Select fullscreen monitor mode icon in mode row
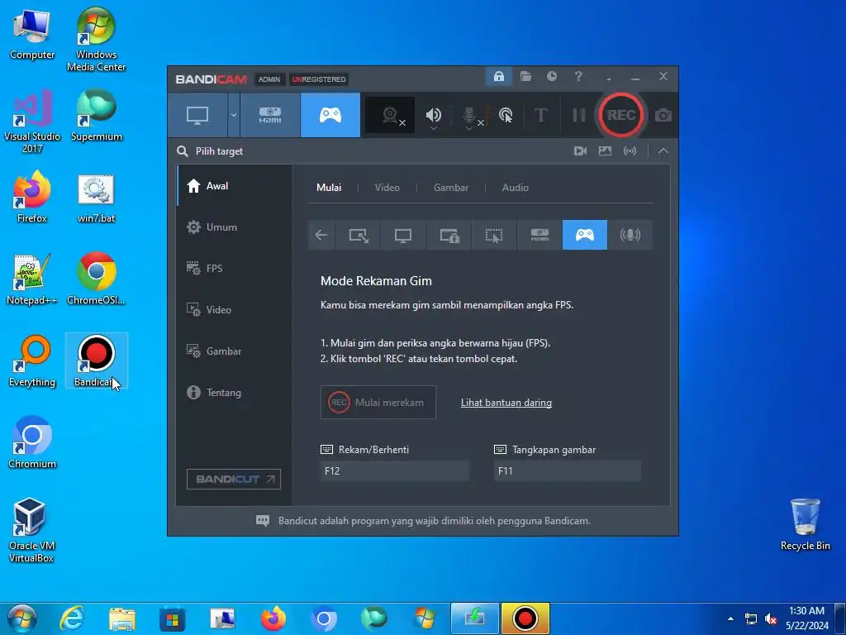The height and width of the screenshot is (635, 846). 403,235
